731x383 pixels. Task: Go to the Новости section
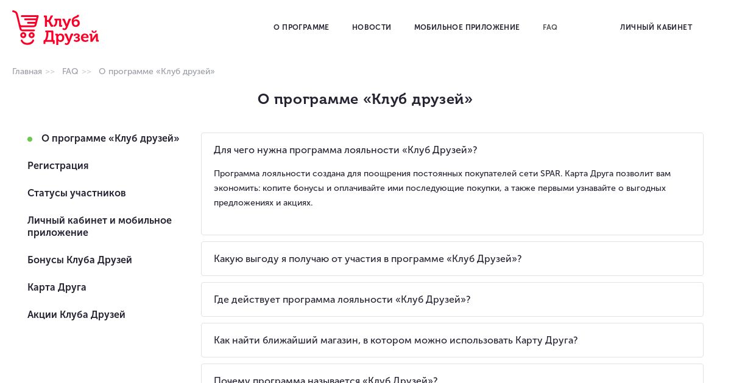(x=372, y=27)
